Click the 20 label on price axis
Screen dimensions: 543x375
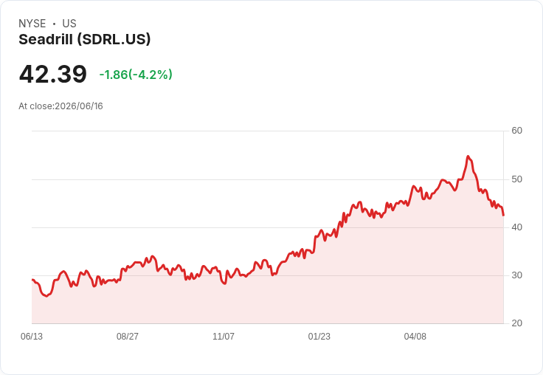point(516,323)
